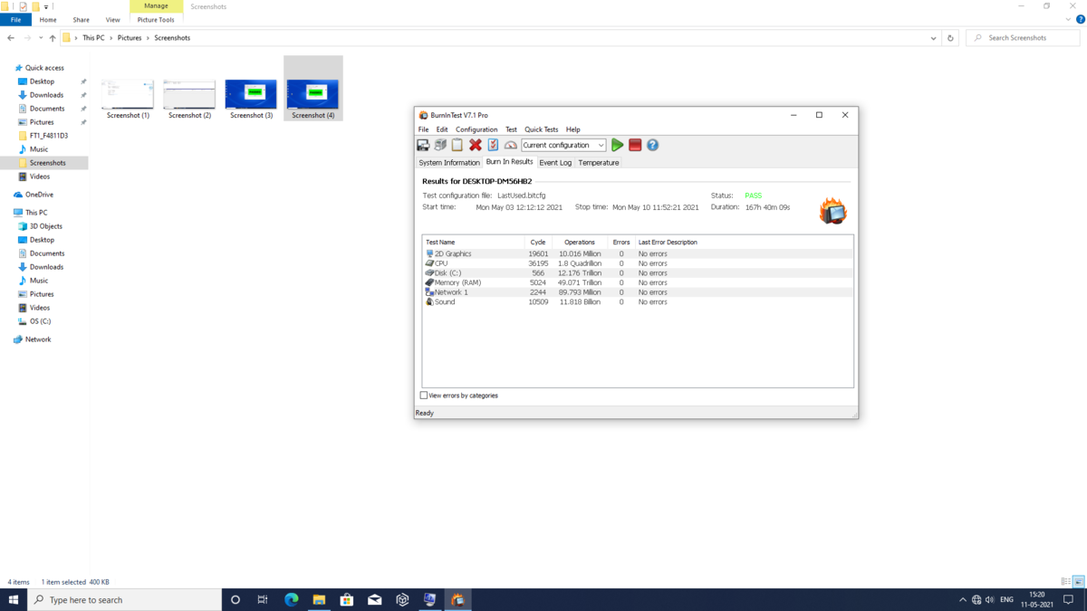Open Explorer help question mark icon
The width and height of the screenshot is (1087, 611).
point(1081,19)
